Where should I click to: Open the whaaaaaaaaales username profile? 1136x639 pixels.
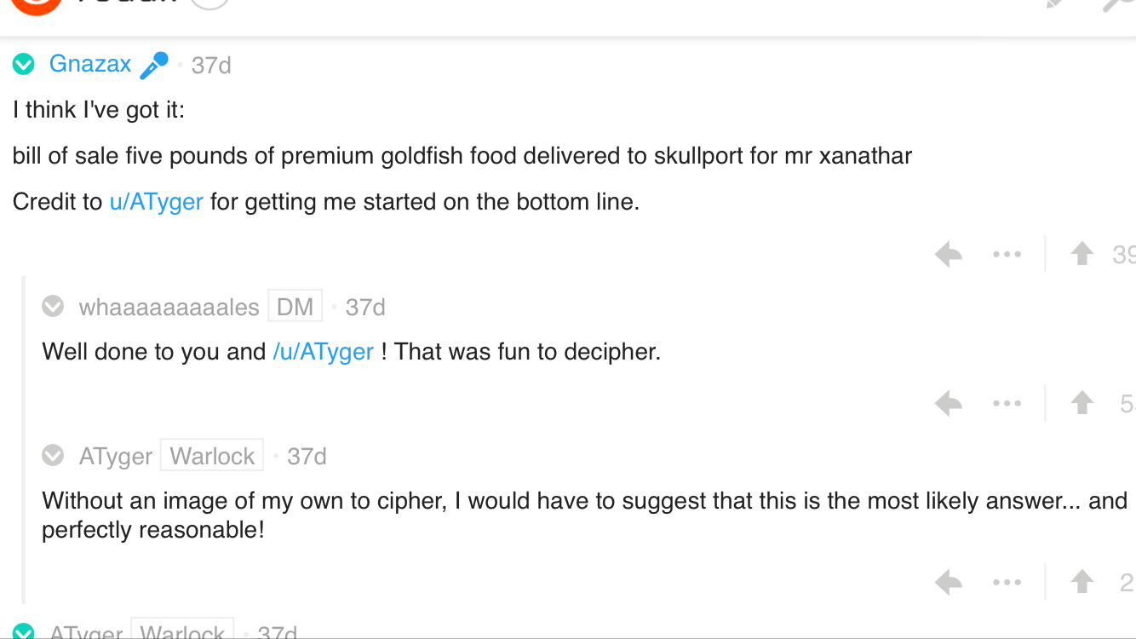[169, 307]
